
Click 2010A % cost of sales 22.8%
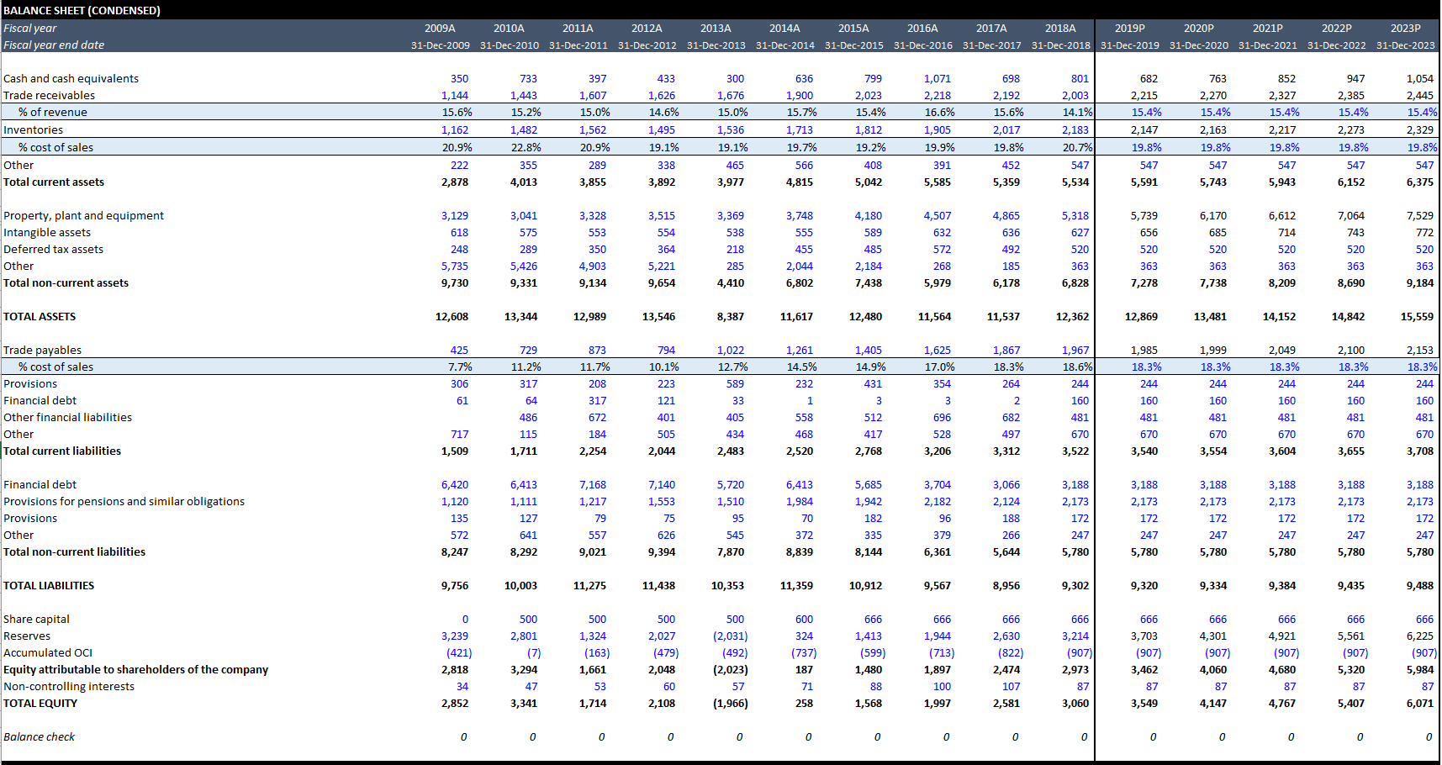(x=526, y=148)
